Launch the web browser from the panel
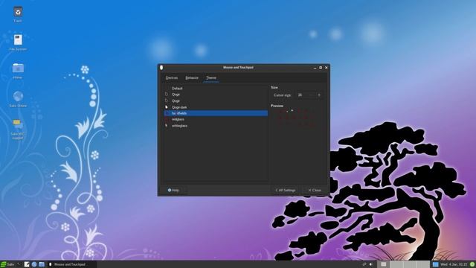This screenshot has width=476, height=268. coord(34,264)
